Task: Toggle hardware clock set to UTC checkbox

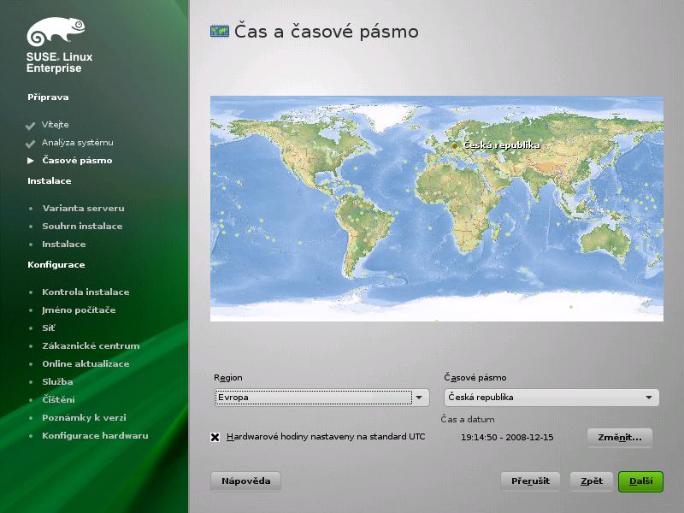Action: click(x=215, y=437)
